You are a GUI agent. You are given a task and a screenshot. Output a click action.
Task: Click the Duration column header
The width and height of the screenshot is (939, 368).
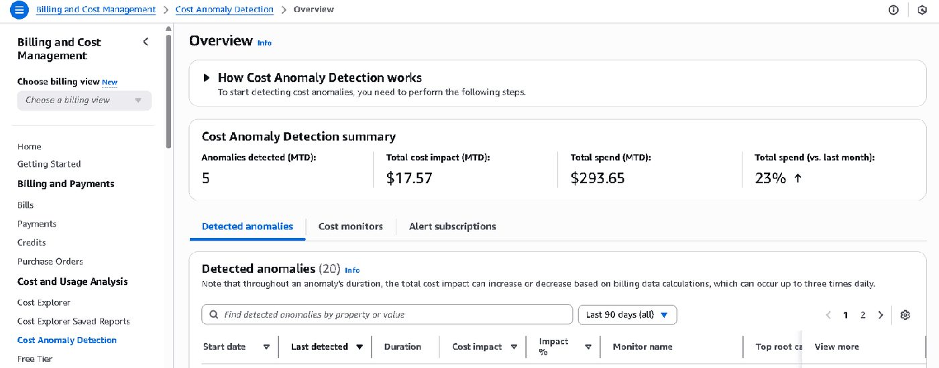(x=402, y=347)
